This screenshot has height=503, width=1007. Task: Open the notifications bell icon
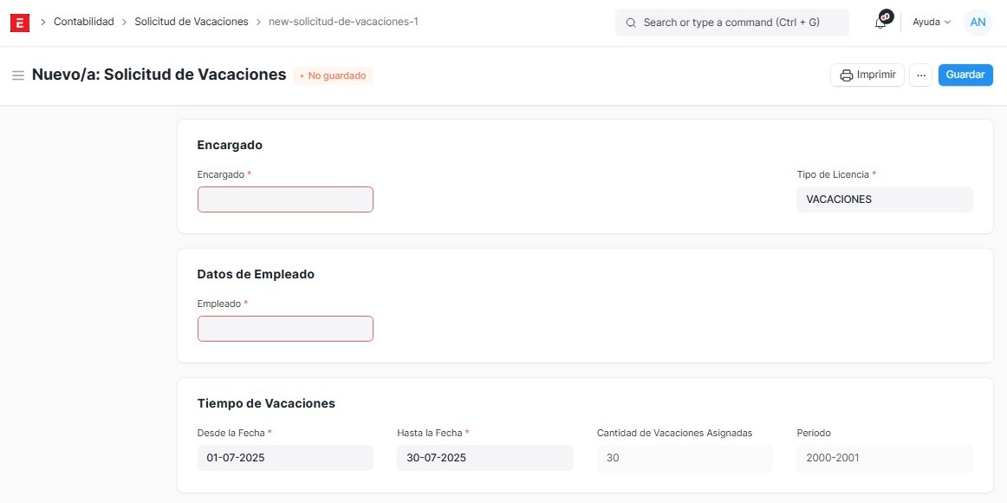pyautogui.click(x=880, y=23)
